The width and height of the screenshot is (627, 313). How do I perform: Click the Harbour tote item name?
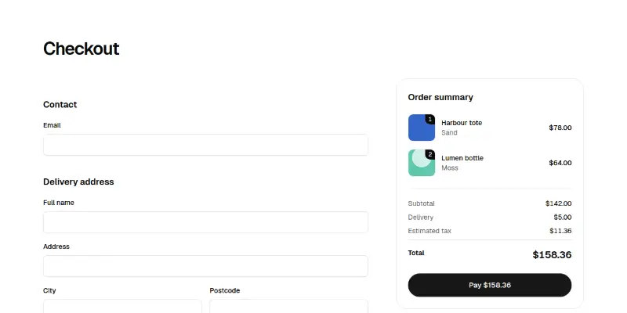click(462, 123)
